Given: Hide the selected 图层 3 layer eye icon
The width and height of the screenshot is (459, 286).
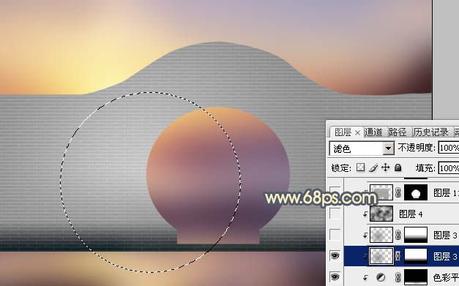Looking at the screenshot, I should pos(335,256).
